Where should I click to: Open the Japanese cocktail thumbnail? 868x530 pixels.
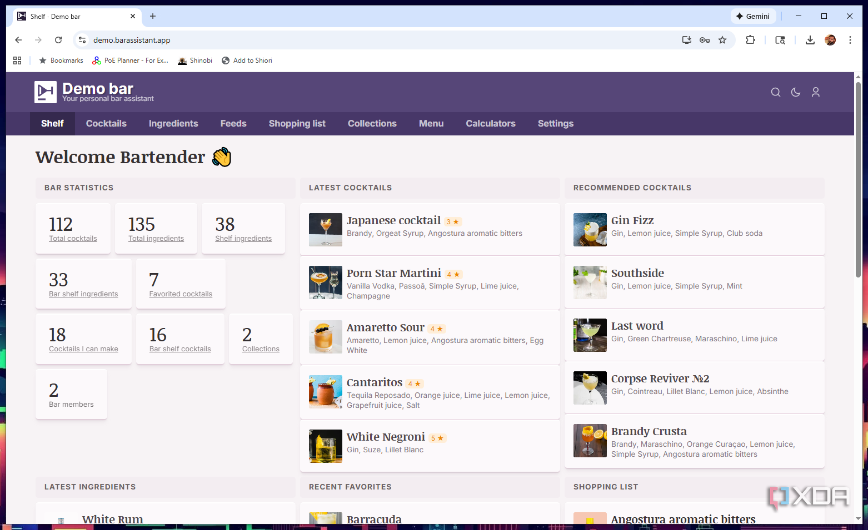(x=326, y=230)
